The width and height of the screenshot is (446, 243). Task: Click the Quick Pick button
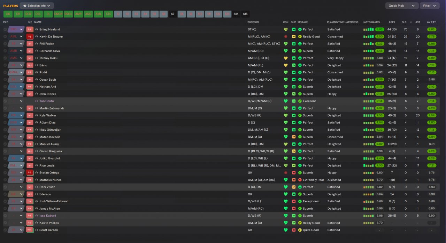click(397, 6)
